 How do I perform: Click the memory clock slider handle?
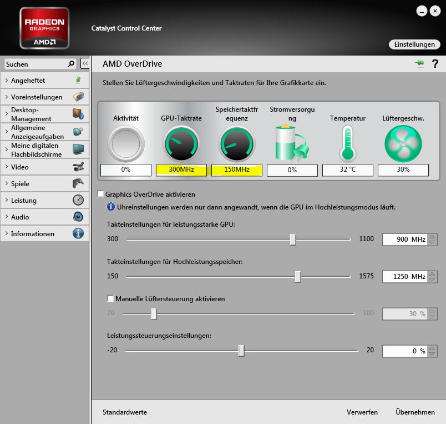298,276
